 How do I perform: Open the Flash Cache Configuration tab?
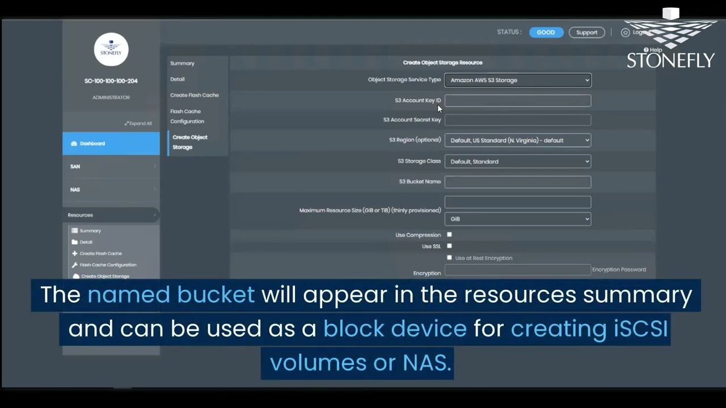click(187, 116)
